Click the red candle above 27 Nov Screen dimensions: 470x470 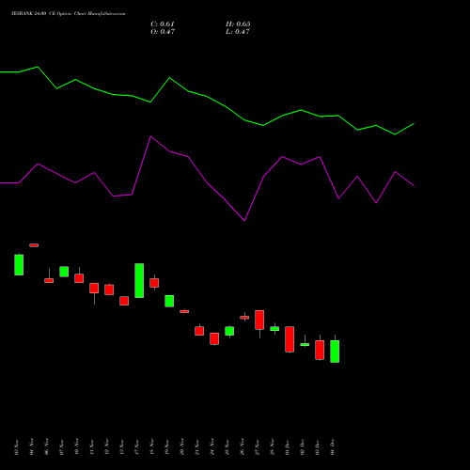(259, 320)
